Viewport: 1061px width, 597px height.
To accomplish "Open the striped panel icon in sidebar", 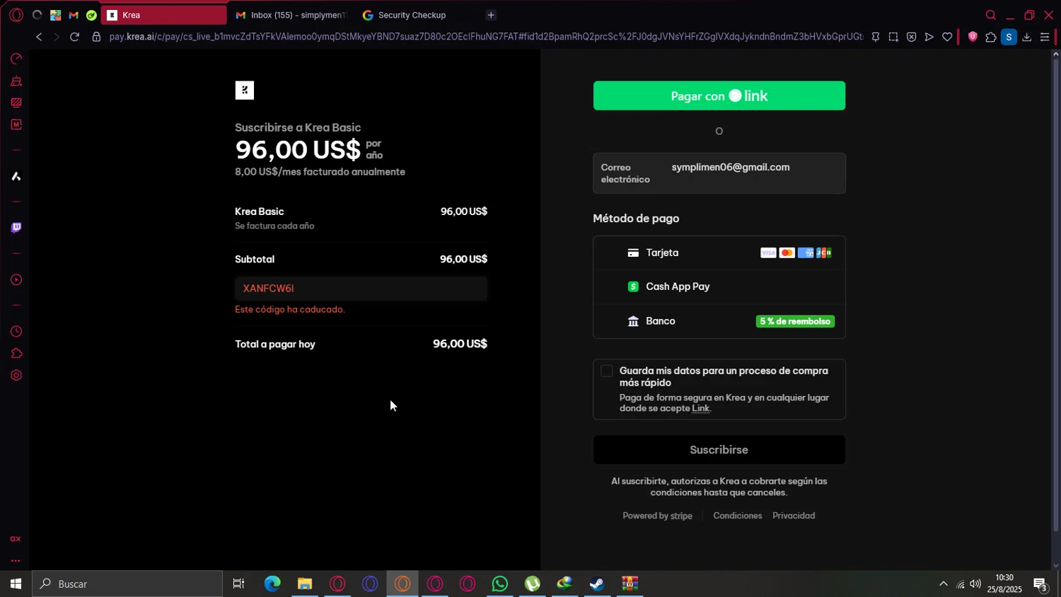I will point(16,103).
